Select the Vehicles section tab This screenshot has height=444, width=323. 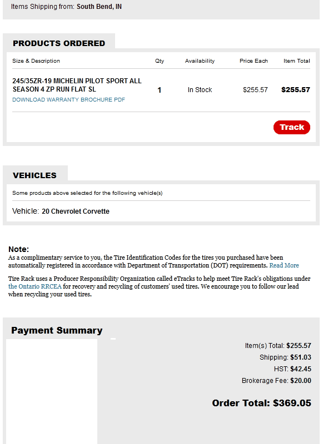35,175
